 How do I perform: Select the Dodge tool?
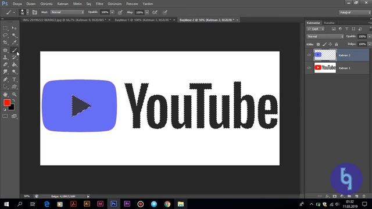(x=14, y=71)
